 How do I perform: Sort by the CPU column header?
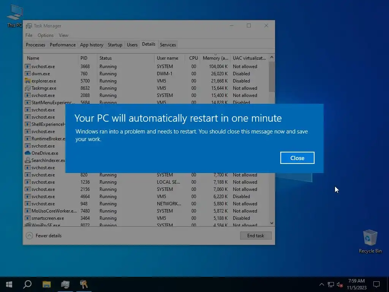(x=193, y=58)
